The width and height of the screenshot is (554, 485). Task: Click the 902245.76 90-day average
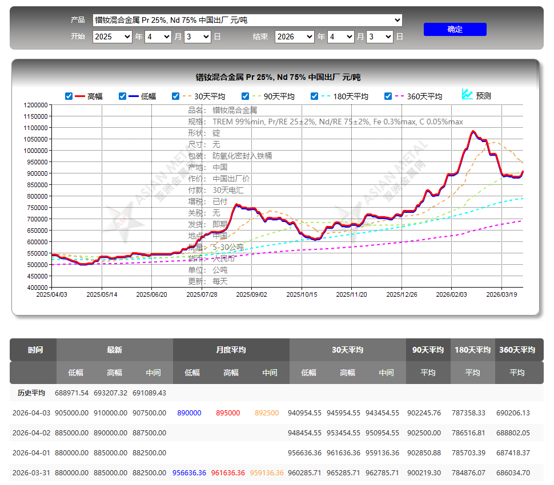click(x=424, y=413)
